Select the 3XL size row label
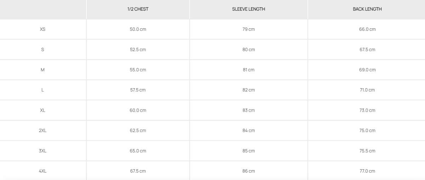425x180 pixels. (42, 151)
